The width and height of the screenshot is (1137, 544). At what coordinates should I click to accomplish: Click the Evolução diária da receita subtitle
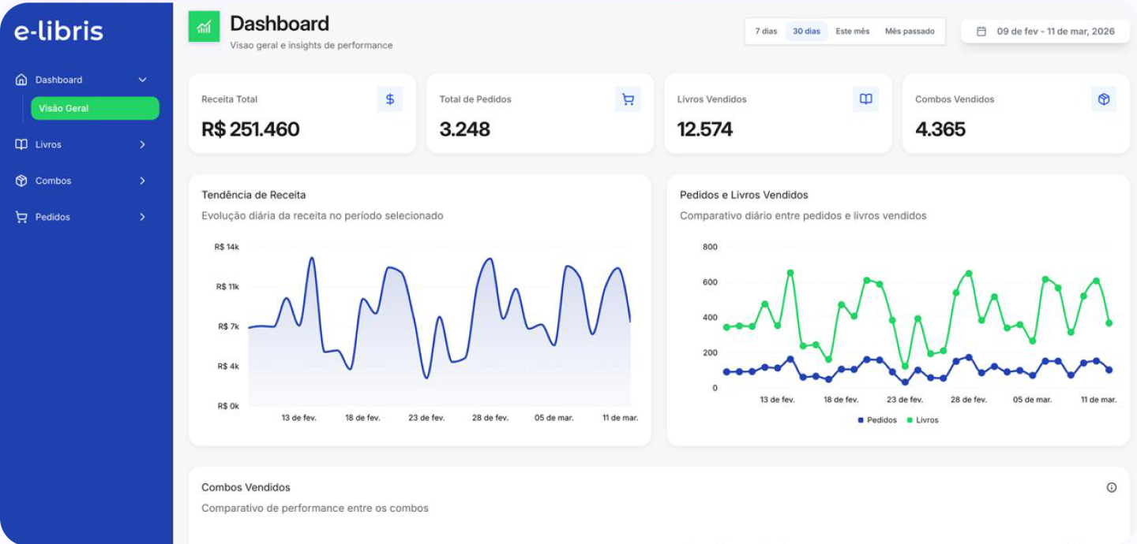tap(322, 215)
